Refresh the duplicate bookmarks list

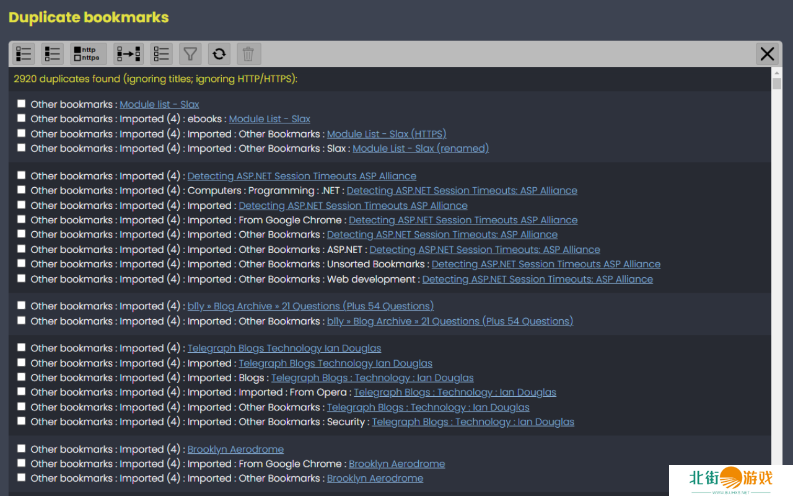(219, 54)
